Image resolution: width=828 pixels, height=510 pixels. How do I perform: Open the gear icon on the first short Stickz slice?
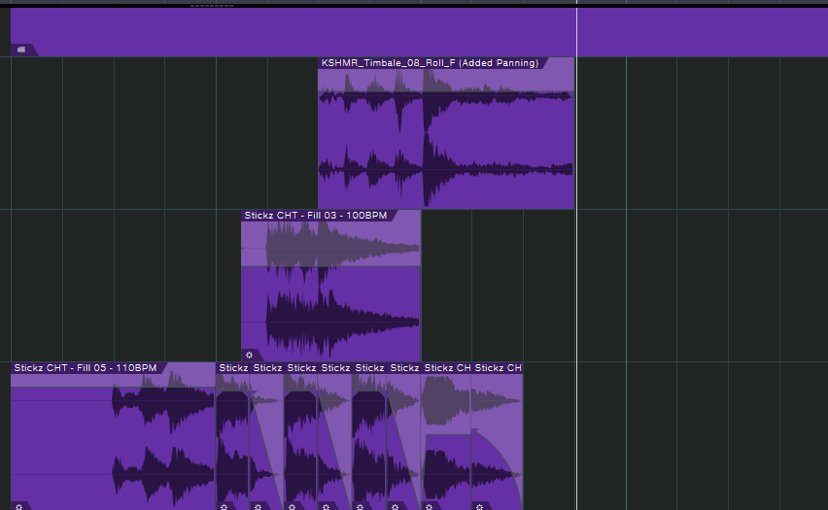point(224,507)
